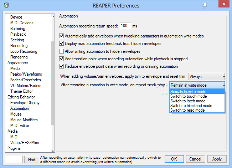The height and width of the screenshot is (168, 232).
Task: Choose 'Switch to touch mode' option
Action: (x=197, y=96)
